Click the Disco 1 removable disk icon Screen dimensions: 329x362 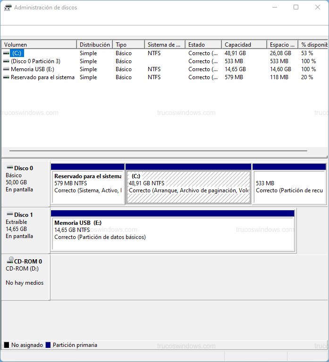9,214
